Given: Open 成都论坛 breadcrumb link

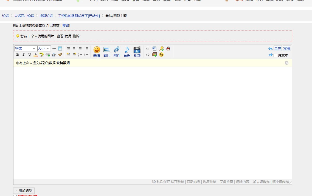Looking at the screenshot, I should tap(46, 16).
